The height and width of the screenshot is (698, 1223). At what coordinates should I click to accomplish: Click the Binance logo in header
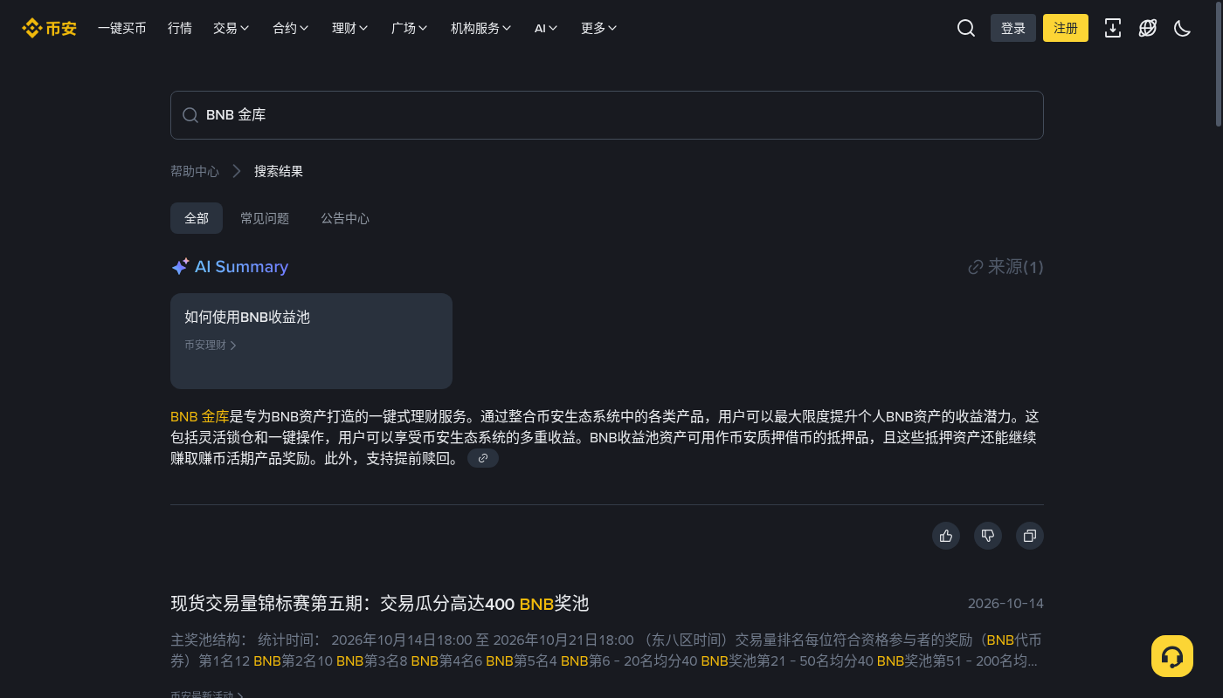pos(49,28)
